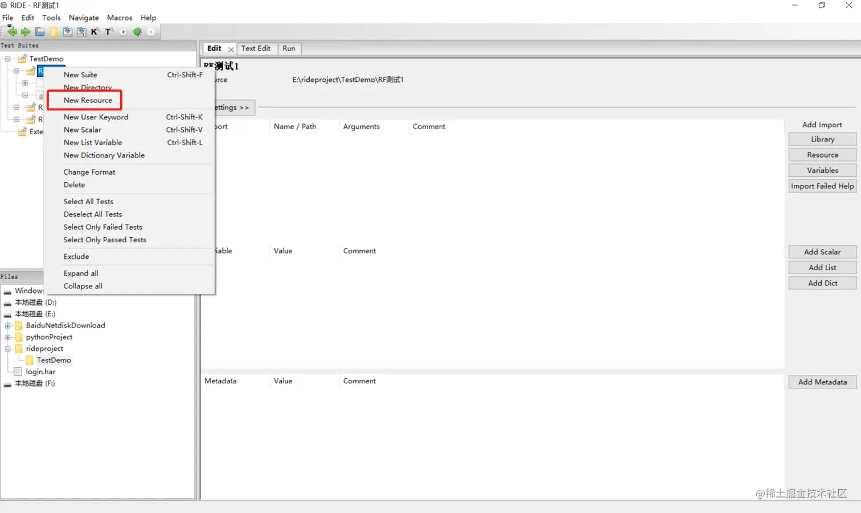Select the TestDemo folder in Files tree
The image size is (861, 513).
(54, 361)
